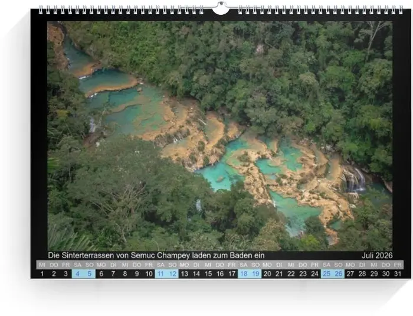Click day 15 in the date row
This screenshot has width=413, height=316.
coord(208,273)
